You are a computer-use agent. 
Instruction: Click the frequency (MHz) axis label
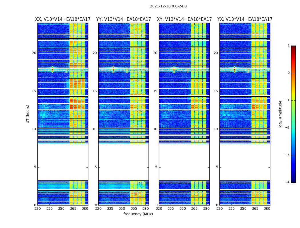[138, 214]
